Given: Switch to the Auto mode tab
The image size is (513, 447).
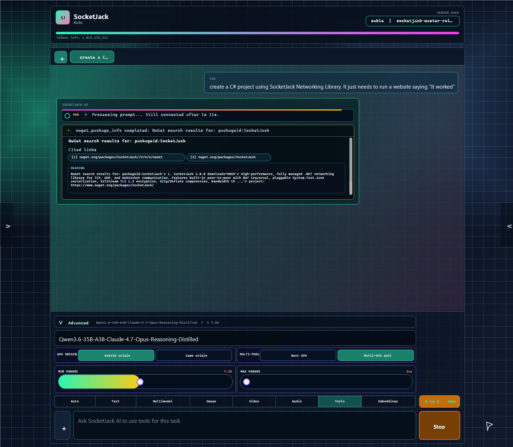Looking at the screenshot, I should pos(75,401).
